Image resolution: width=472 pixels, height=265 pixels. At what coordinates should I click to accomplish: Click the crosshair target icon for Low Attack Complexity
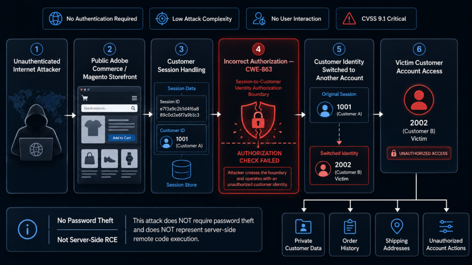click(162, 18)
